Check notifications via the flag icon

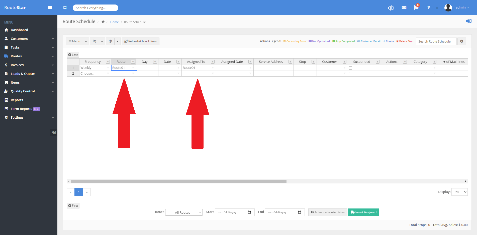(x=416, y=8)
